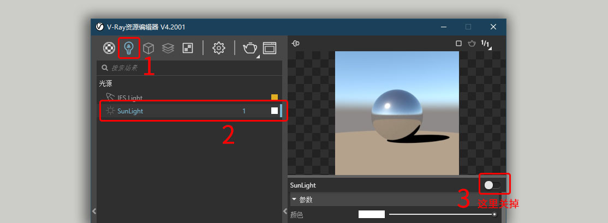Click the SunLight title in properties panel
608x223 pixels.
point(303,185)
